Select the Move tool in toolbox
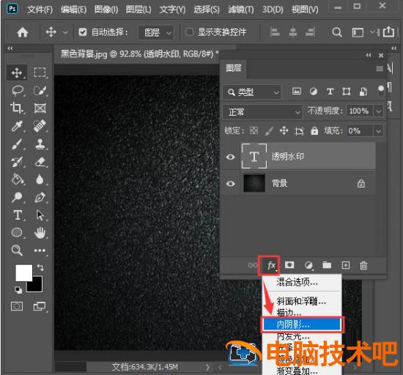This screenshot has width=403, height=375. point(17,73)
